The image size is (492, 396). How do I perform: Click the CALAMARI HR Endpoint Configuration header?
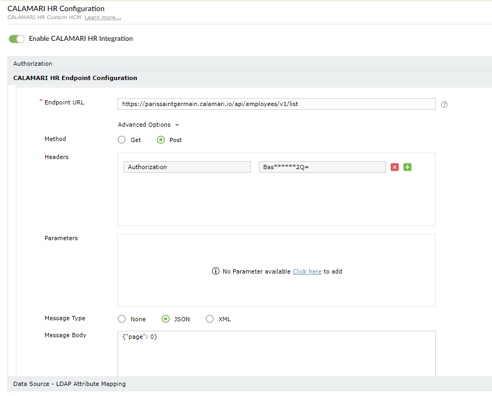point(75,78)
